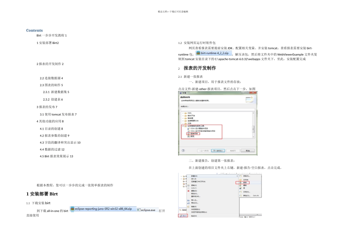
Task: Select the red-boxed report entry in the submenu
Action: click(243, 183)
